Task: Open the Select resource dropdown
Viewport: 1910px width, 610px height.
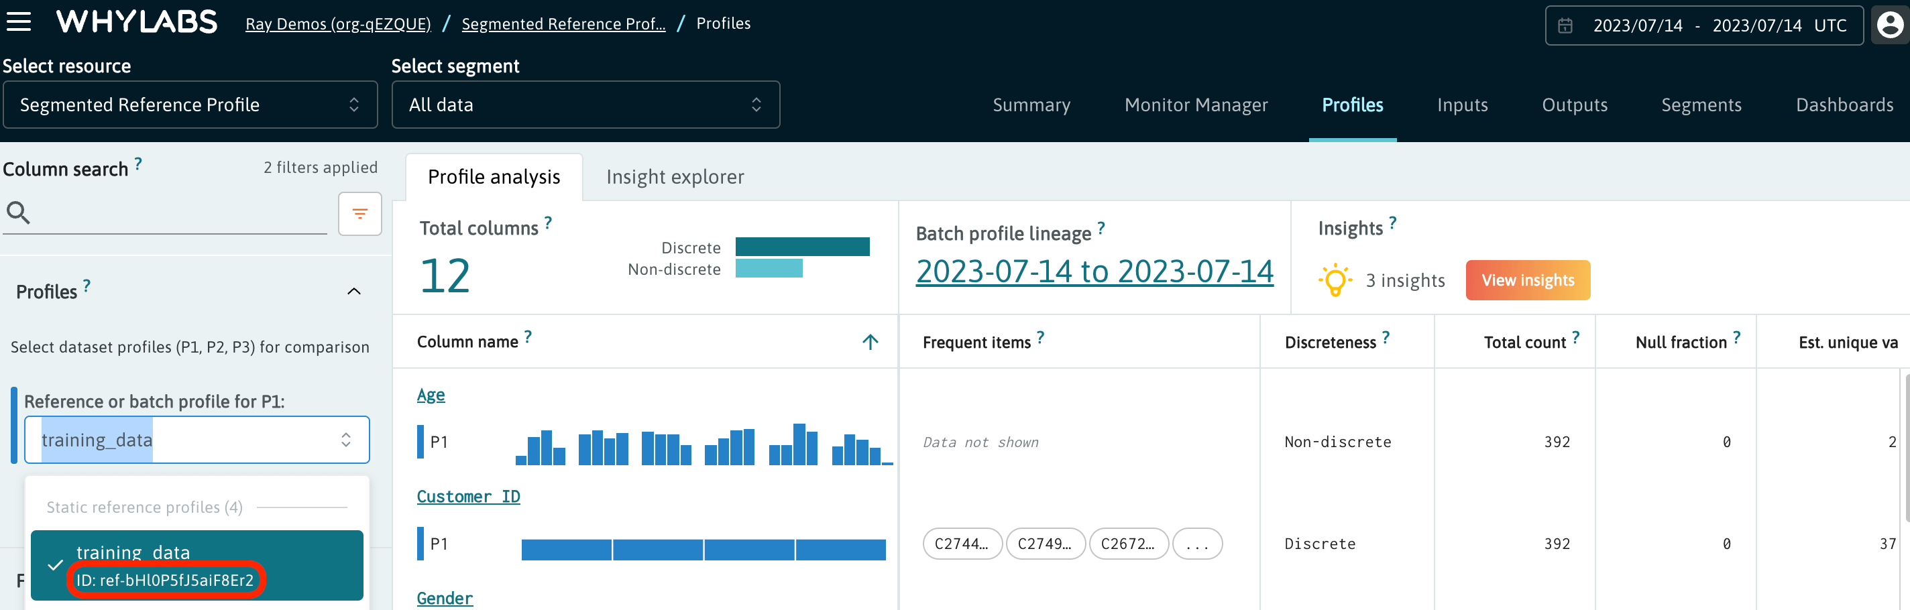Action: (x=190, y=105)
